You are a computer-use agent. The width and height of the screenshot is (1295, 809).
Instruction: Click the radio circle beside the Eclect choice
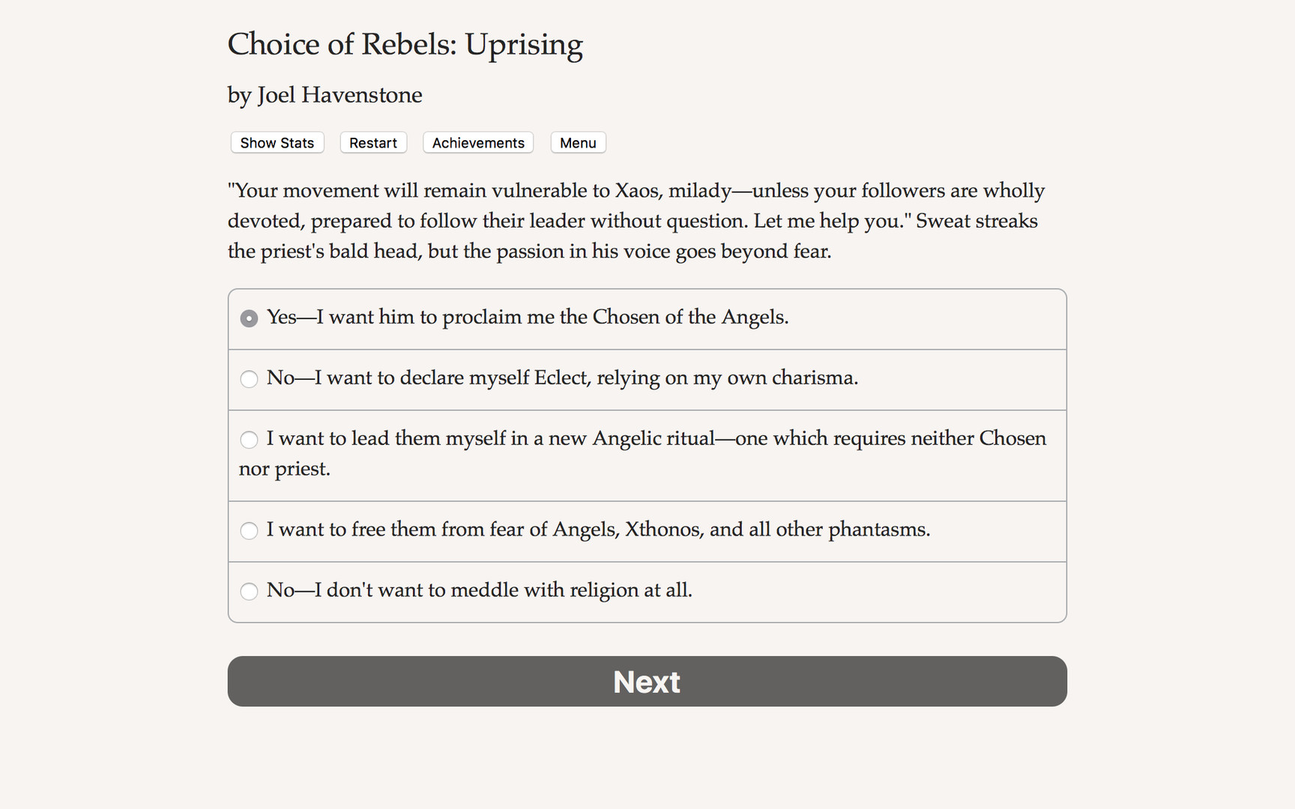[x=249, y=379]
